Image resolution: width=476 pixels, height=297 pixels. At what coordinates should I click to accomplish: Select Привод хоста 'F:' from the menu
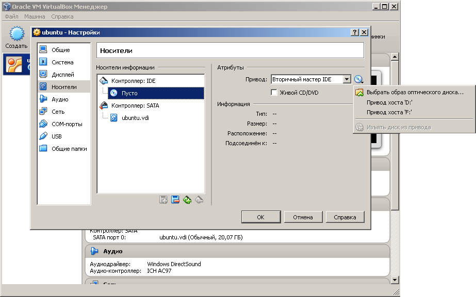point(415,112)
